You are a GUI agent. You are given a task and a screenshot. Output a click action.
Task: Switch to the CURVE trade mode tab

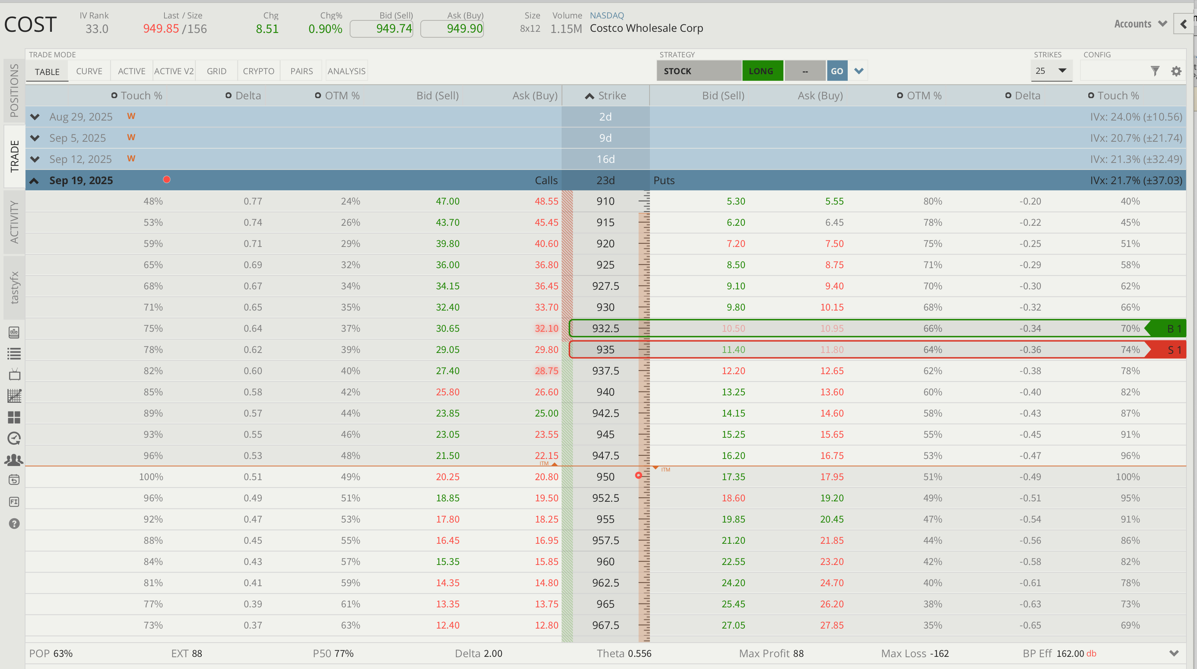tap(89, 71)
